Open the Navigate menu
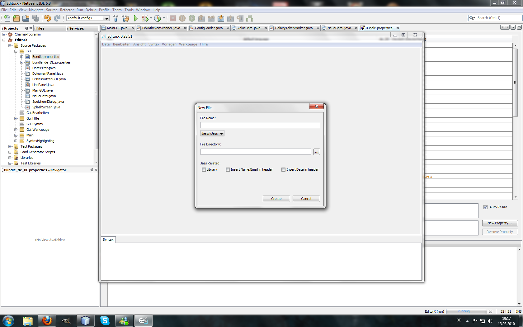523x327 pixels. coord(36,10)
